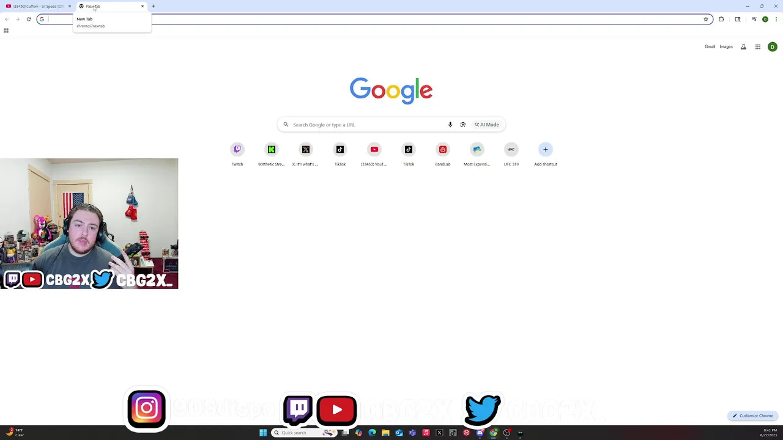Open the Chrome media control icon
The image size is (783, 440).
pyautogui.click(x=754, y=19)
